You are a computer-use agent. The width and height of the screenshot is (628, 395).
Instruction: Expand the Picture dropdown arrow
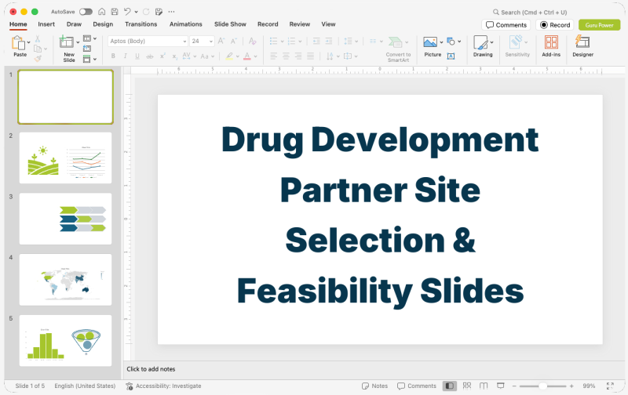pos(441,42)
